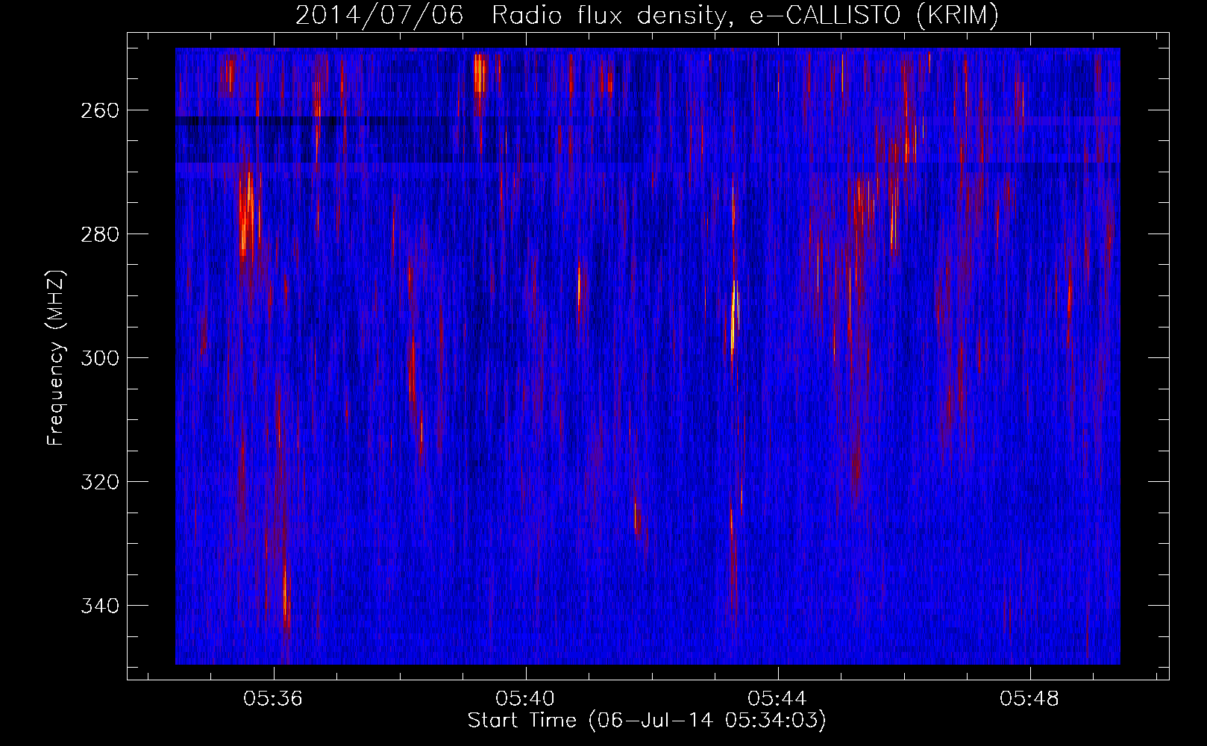Viewport: 1207px width, 746px height.
Task: Click the 05:48 time tick label
Action: click(x=1029, y=699)
